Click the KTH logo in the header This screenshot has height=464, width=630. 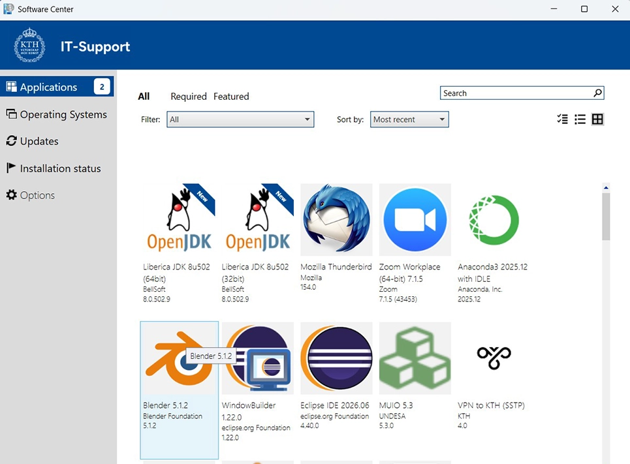(29, 45)
